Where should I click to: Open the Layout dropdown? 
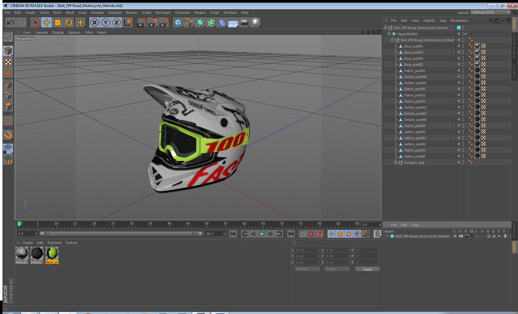click(x=490, y=12)
